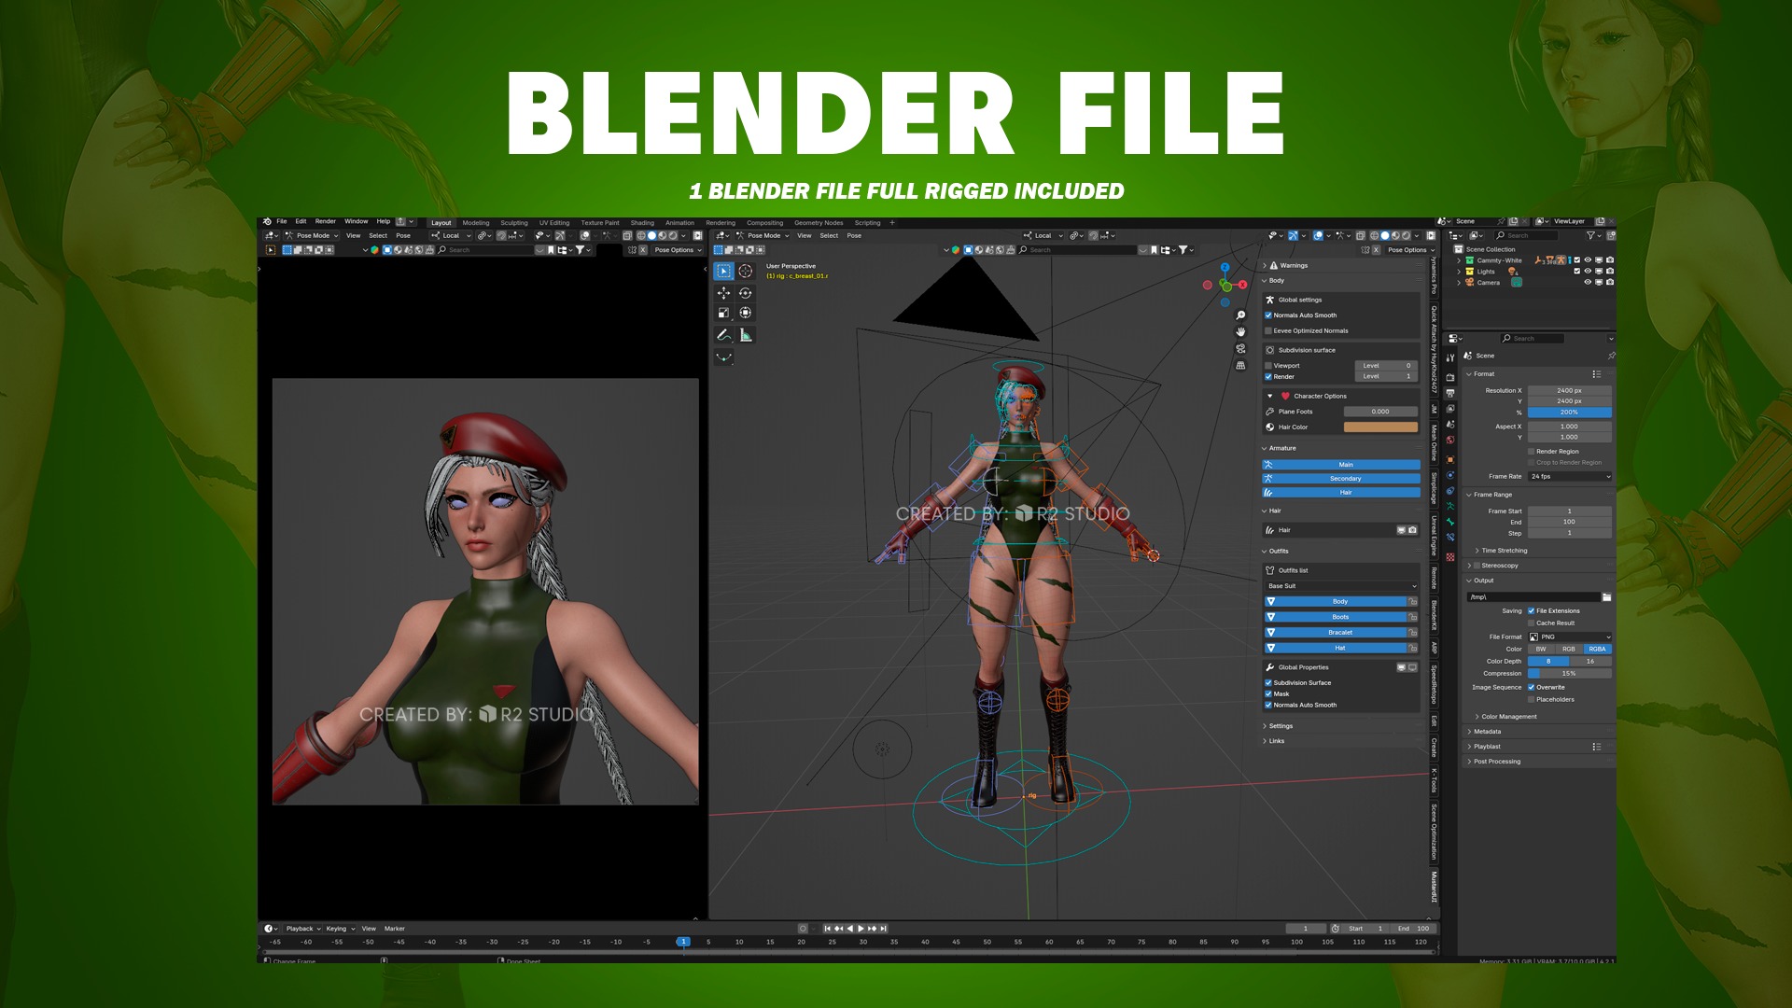Browse output path folder icon
Viewport: 1792px width, 1008px height.
click(1606, 596)
